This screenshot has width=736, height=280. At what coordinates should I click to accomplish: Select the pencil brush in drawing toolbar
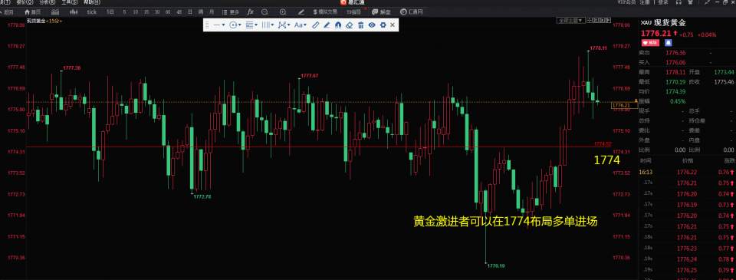pos(327,25)
